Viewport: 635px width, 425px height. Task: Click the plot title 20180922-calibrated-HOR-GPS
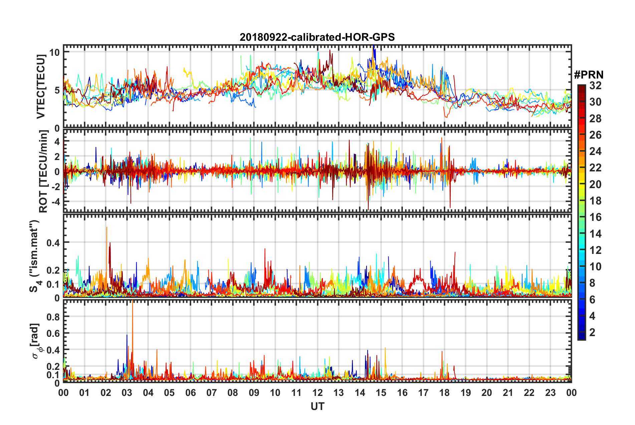pos(317,37)
